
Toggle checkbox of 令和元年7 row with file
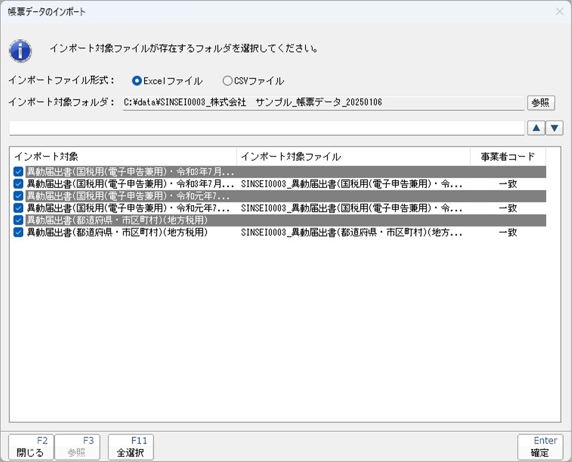point(18,208)
